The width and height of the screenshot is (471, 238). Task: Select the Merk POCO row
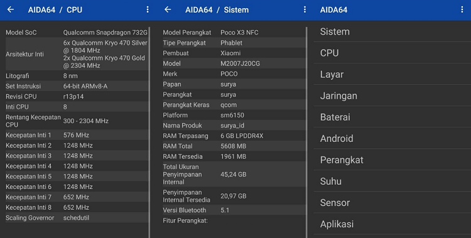[234, 73]
